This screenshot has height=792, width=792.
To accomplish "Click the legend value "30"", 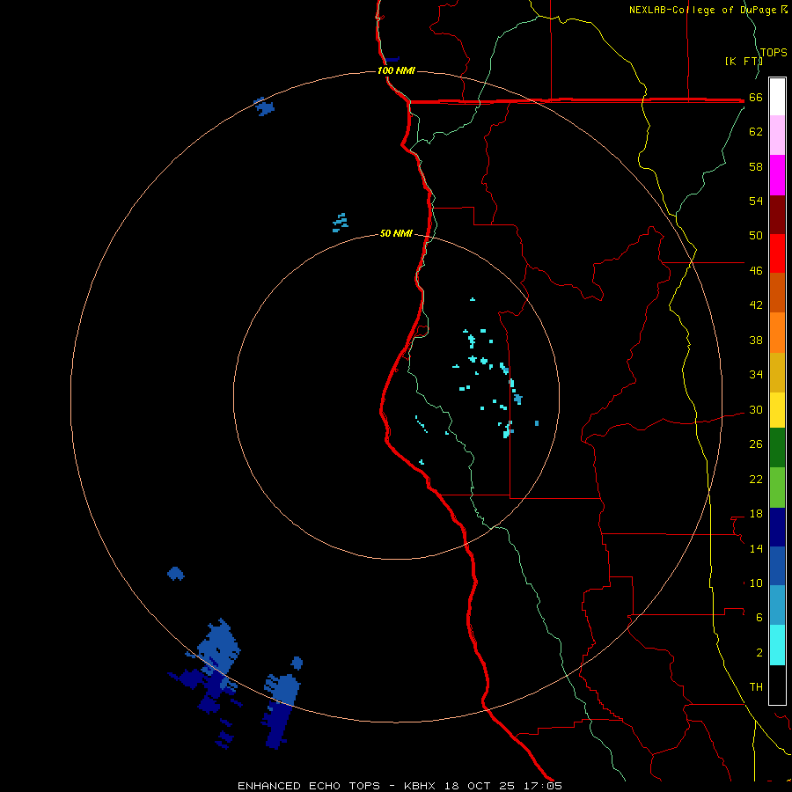I will [x=756, y=409].
